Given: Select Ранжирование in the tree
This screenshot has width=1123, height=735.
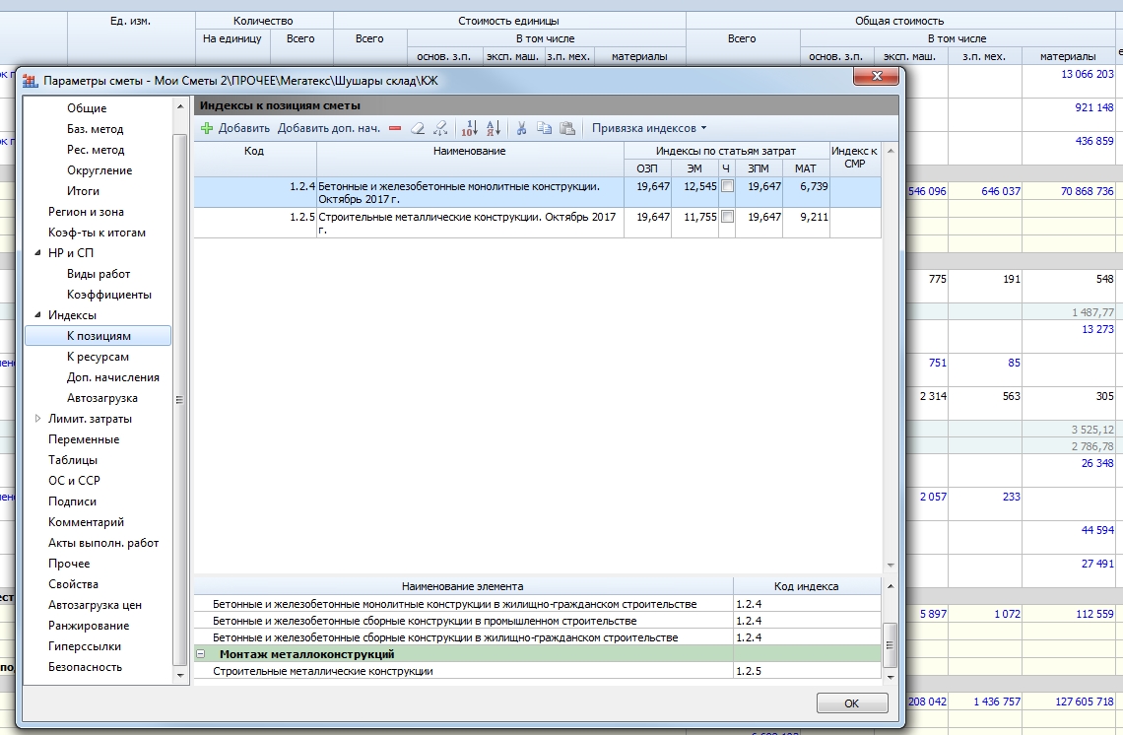Looking at the screenshot, I should 89,626.
